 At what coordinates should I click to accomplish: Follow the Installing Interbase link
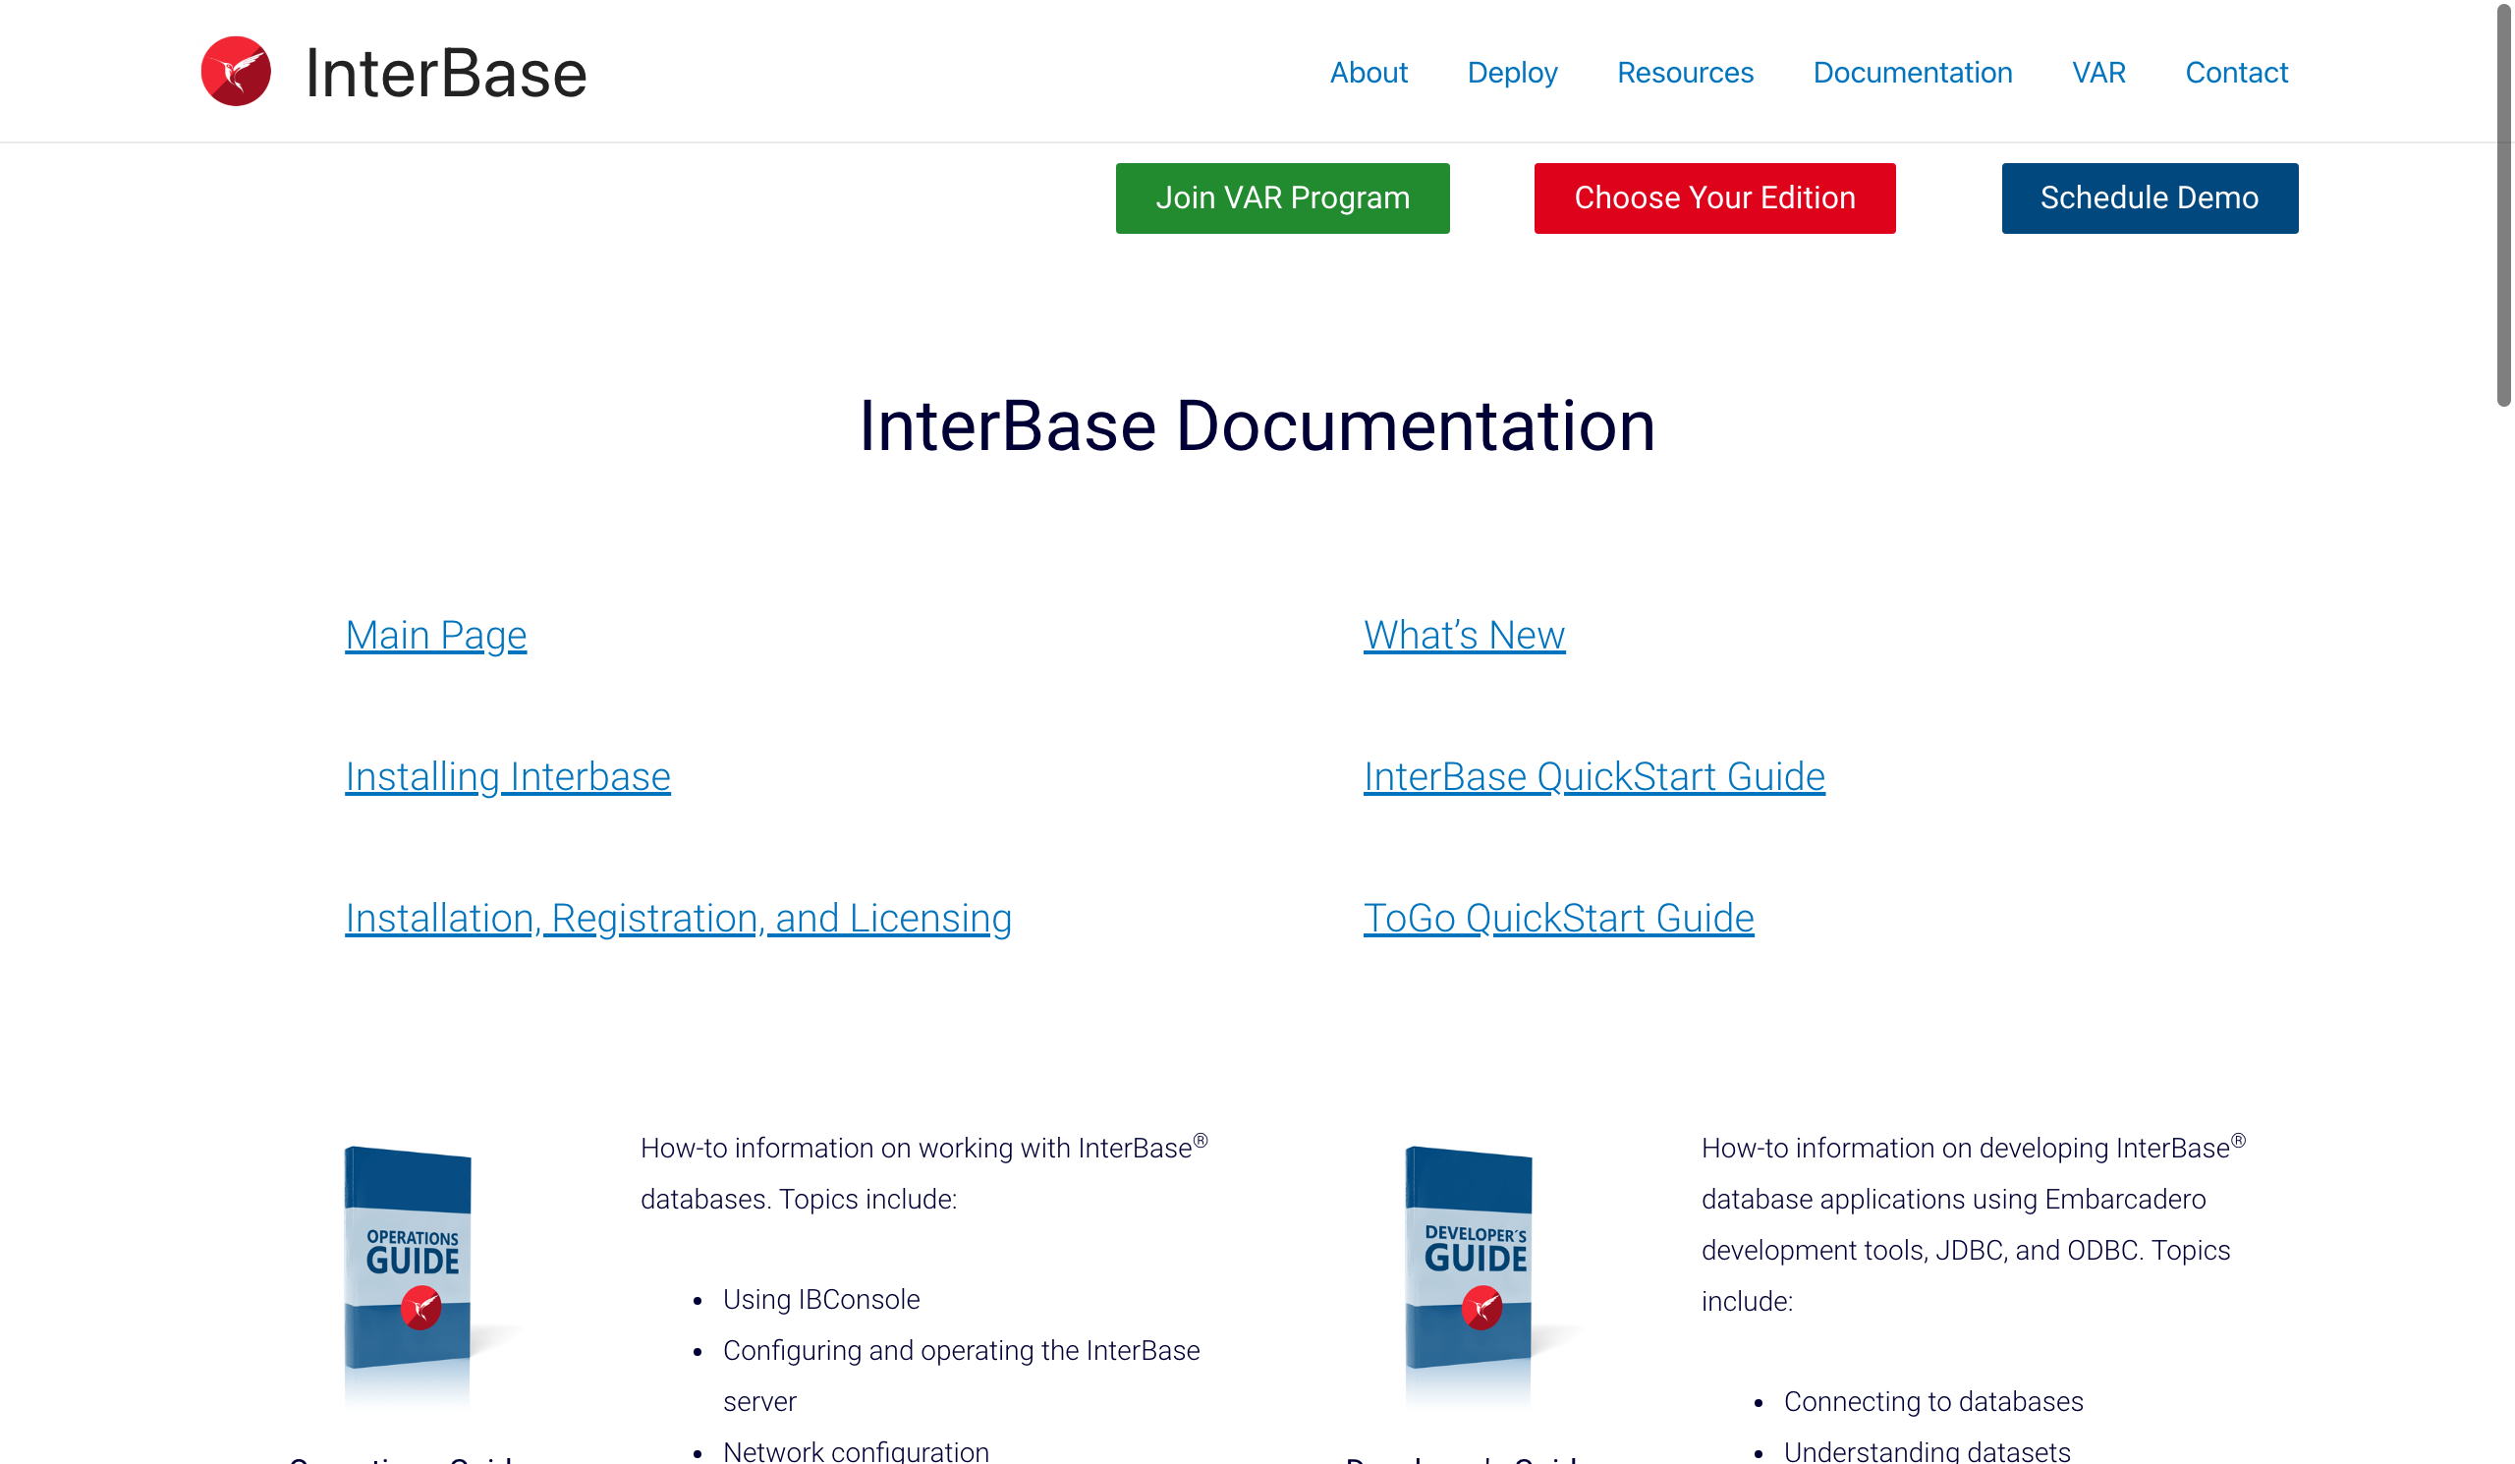click(x=507, y=776)
